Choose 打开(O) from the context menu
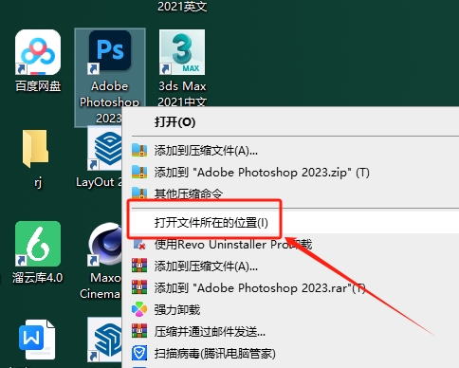Image resolution: width=459 pixels, height=368 pixels. (290, 122)
